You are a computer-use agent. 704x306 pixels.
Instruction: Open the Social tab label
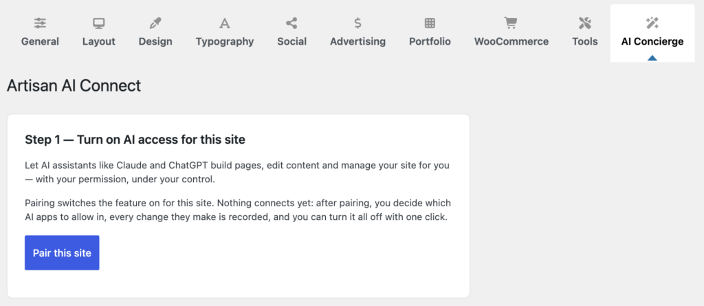coord(291,42)
